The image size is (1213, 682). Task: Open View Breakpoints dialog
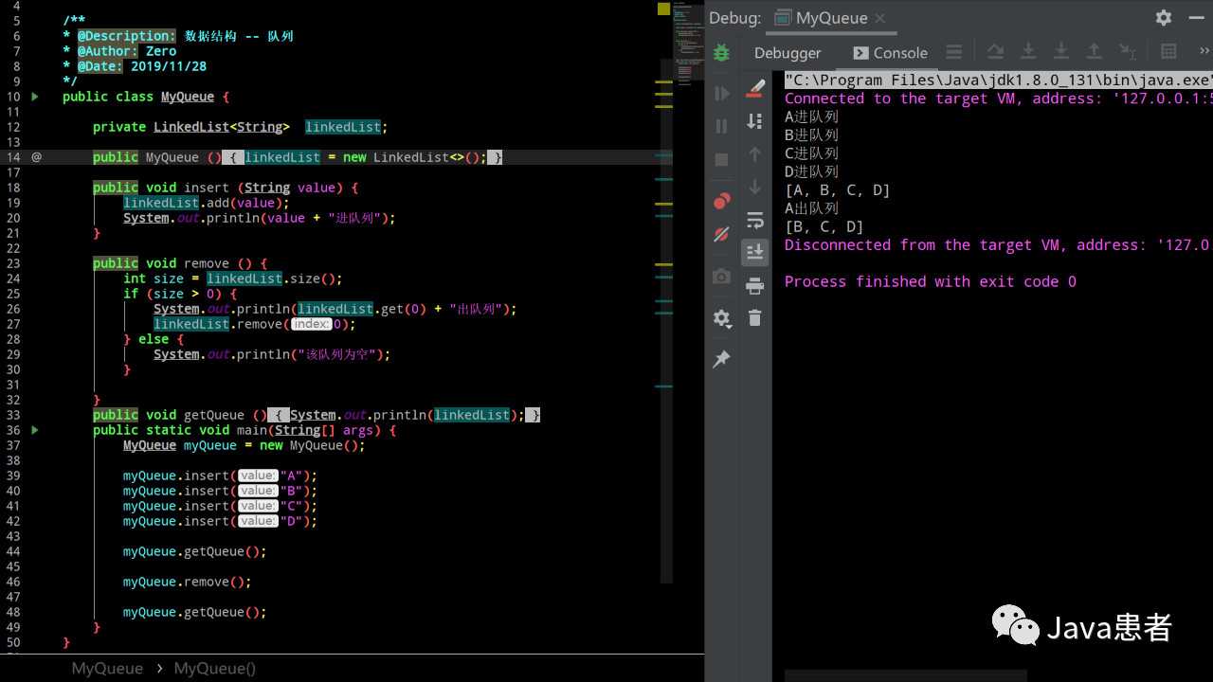[722, 201]
